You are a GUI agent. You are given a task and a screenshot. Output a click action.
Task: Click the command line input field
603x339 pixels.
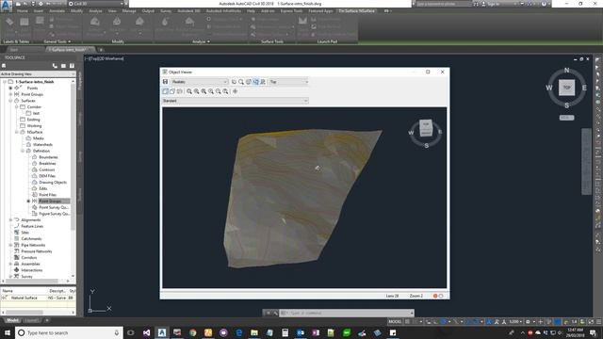coord(346,314)
